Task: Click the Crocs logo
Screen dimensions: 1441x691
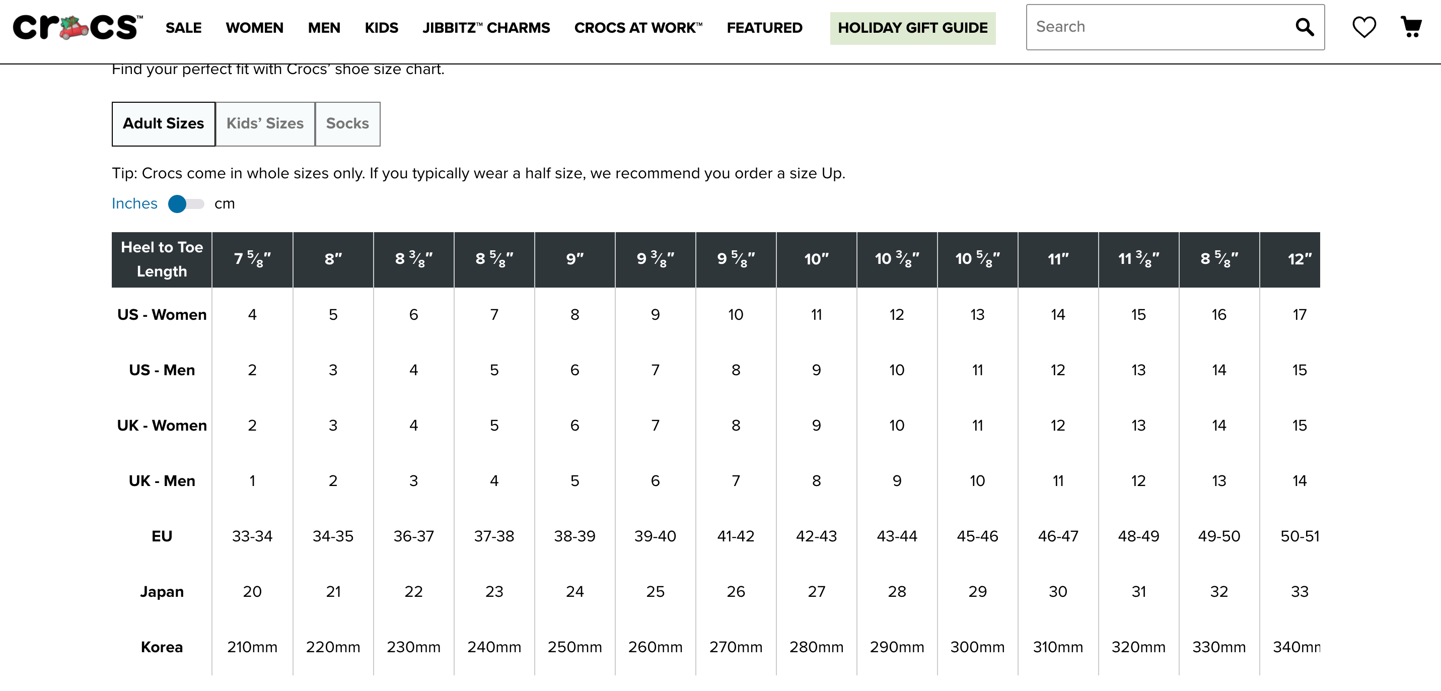Action: click(77, 27)
